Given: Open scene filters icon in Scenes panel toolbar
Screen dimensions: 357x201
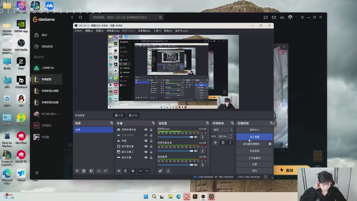Looking at the screenshot, I should 91,171.
